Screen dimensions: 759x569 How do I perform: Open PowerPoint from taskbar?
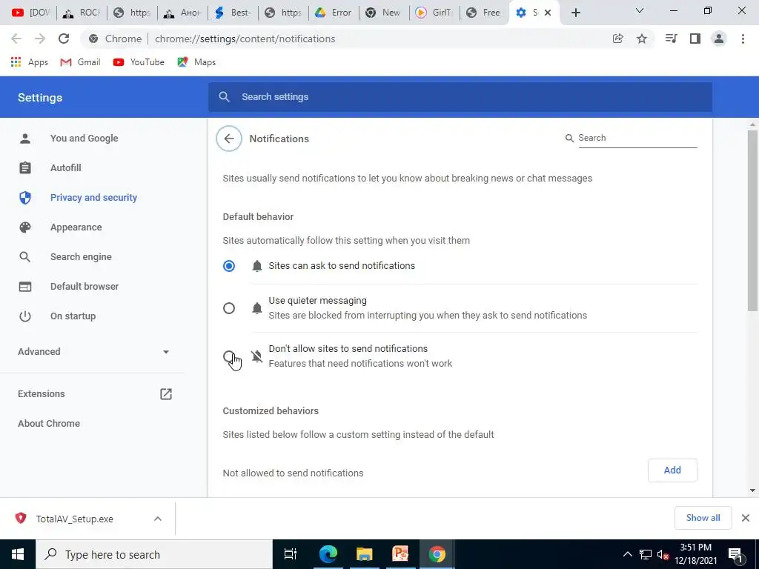400,554
